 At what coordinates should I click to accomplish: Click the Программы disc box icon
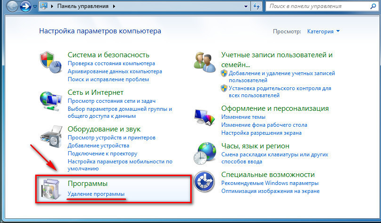50,190
